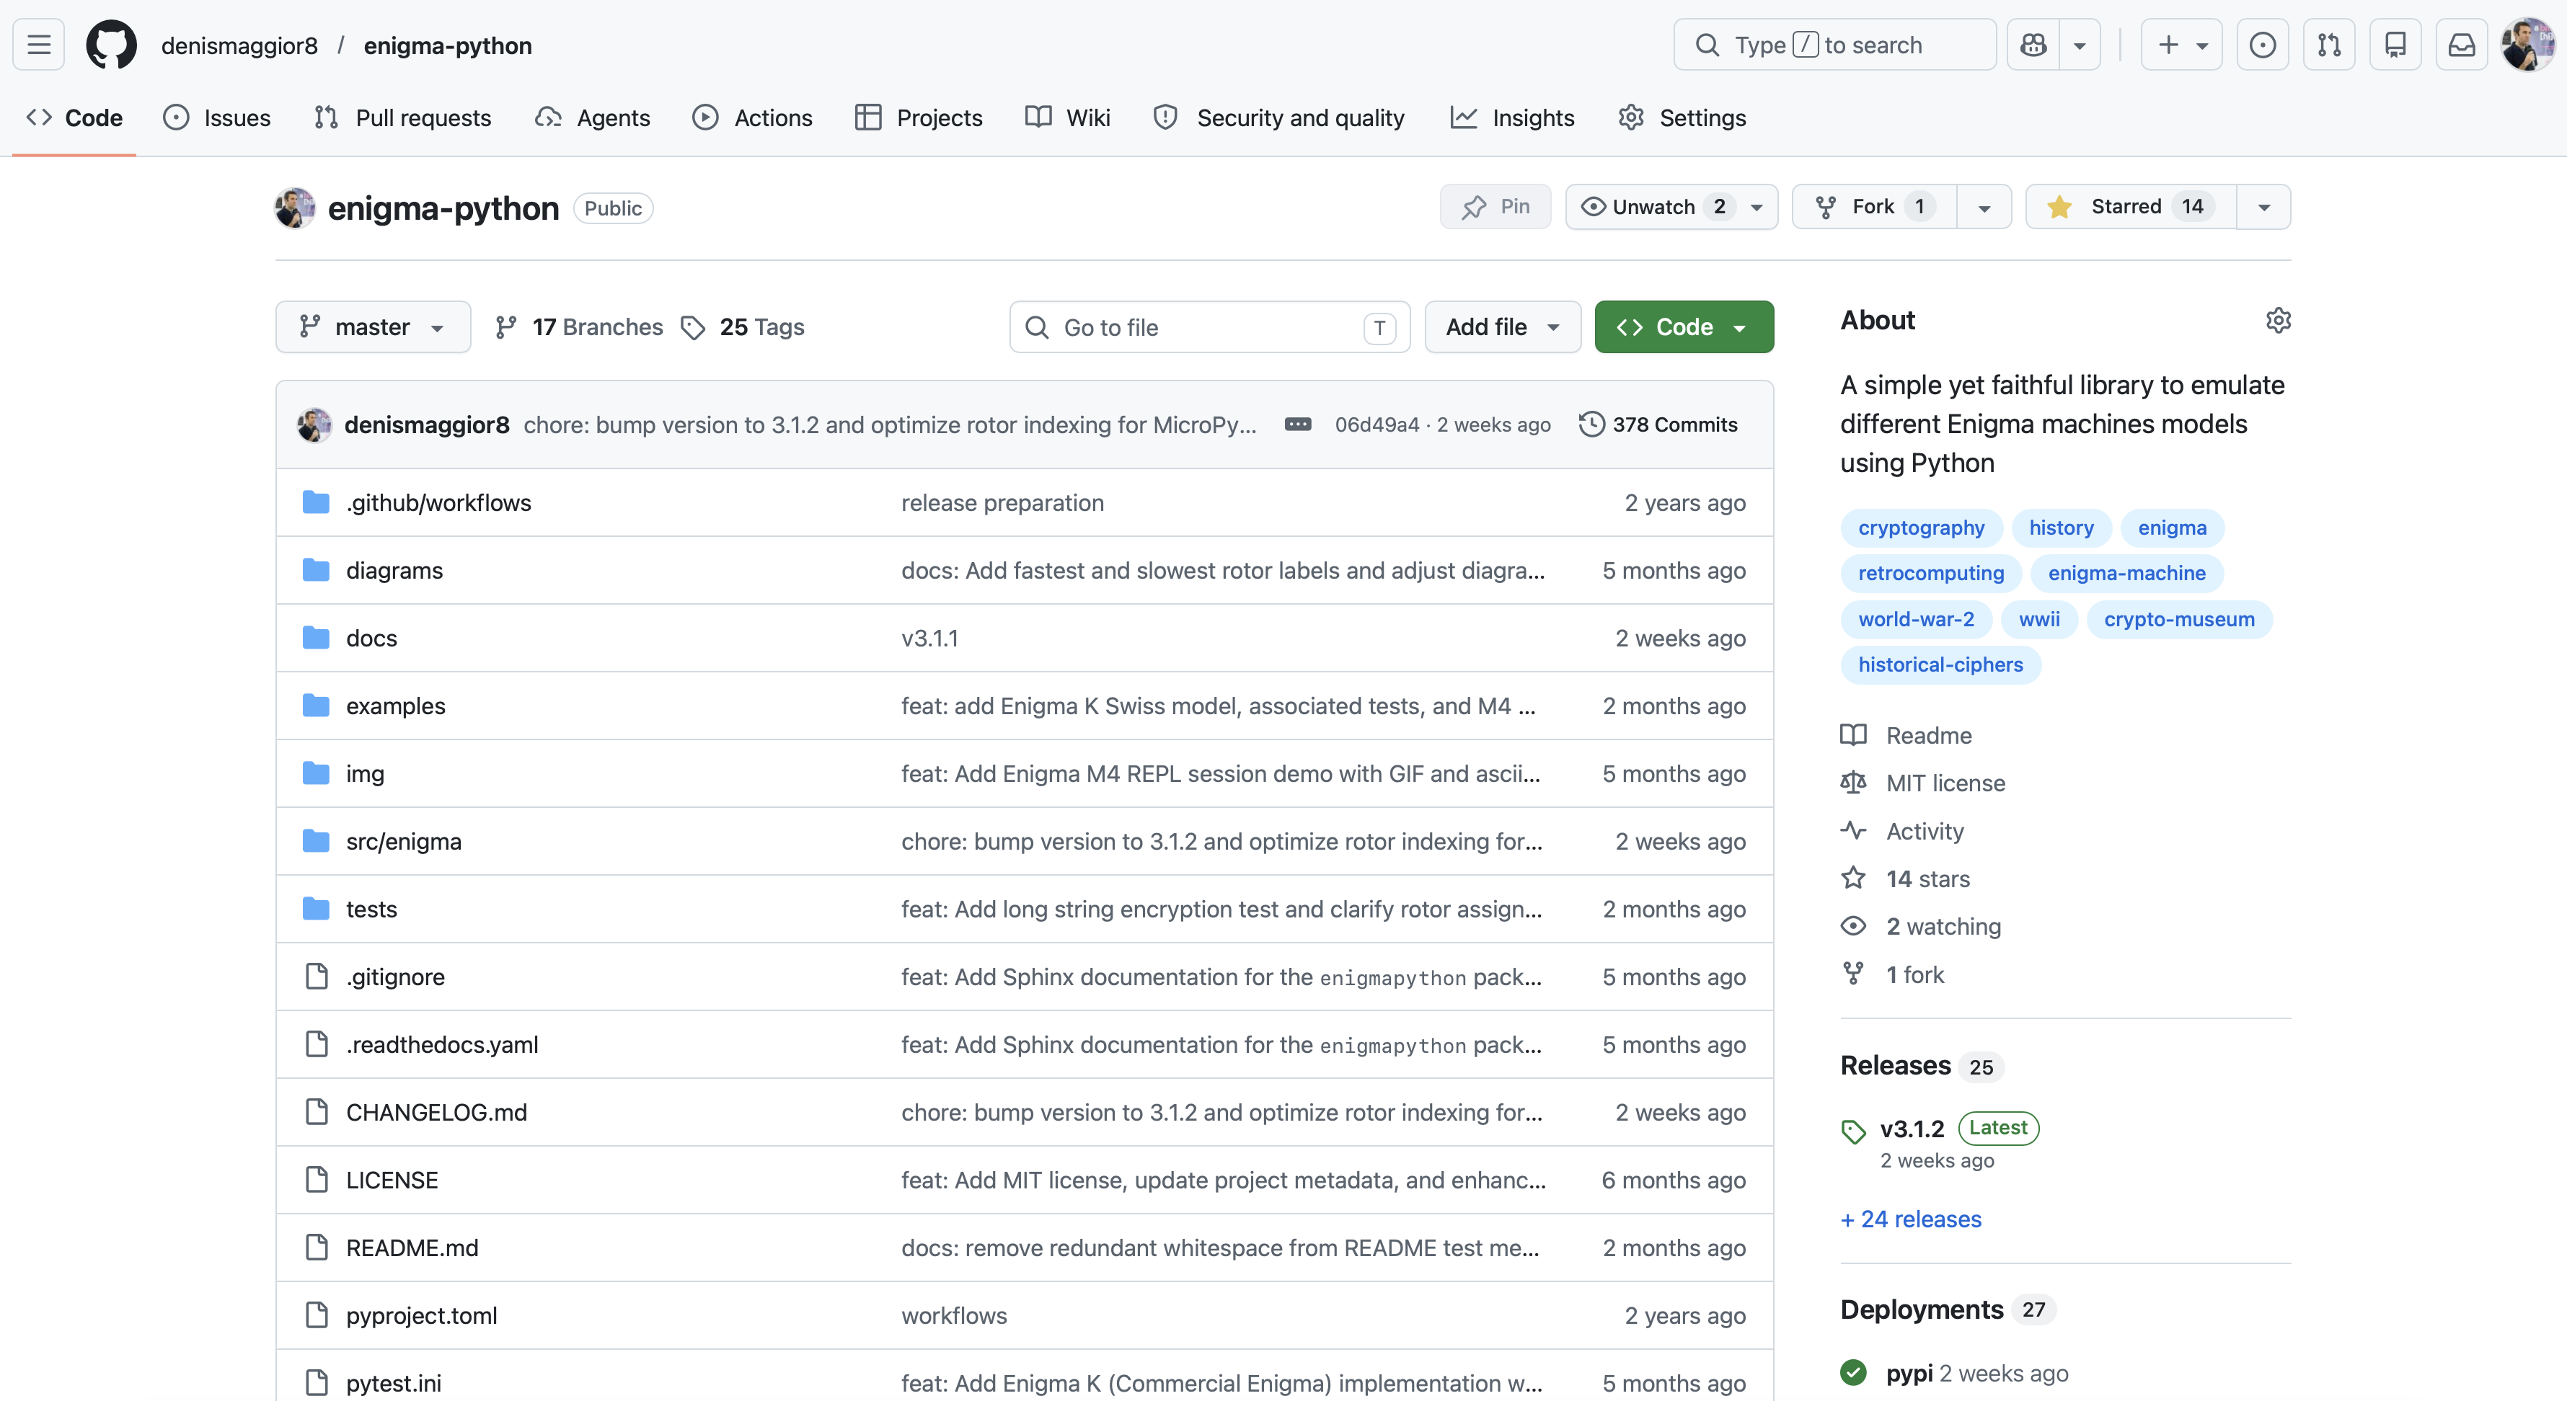Open the hamburger navigation menu
Image resolution: width=2567 pixels, height=1401 pixels.
click(x=39, y=45)
